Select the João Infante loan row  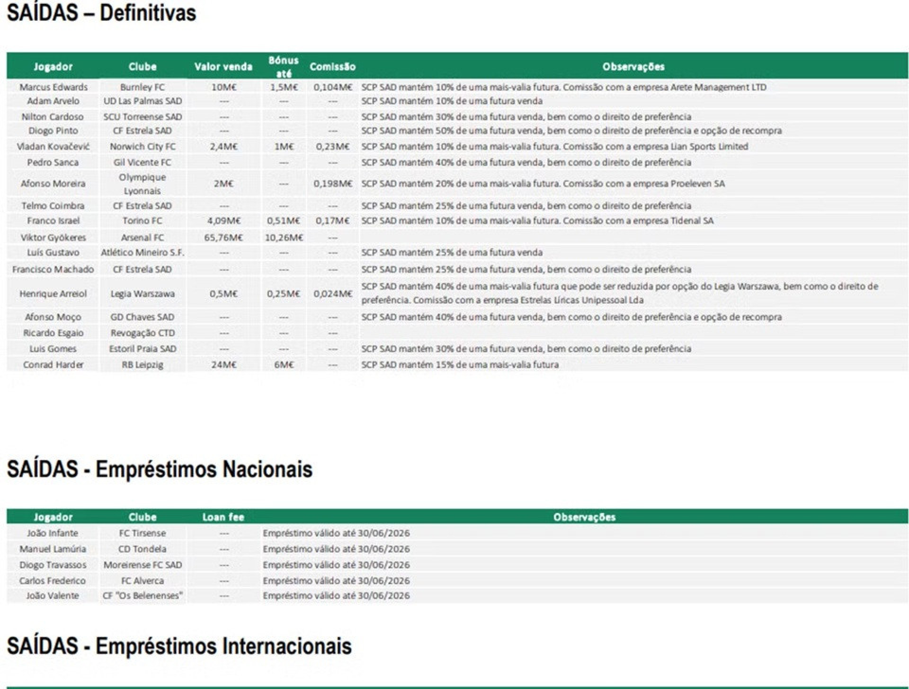(52, 533)
